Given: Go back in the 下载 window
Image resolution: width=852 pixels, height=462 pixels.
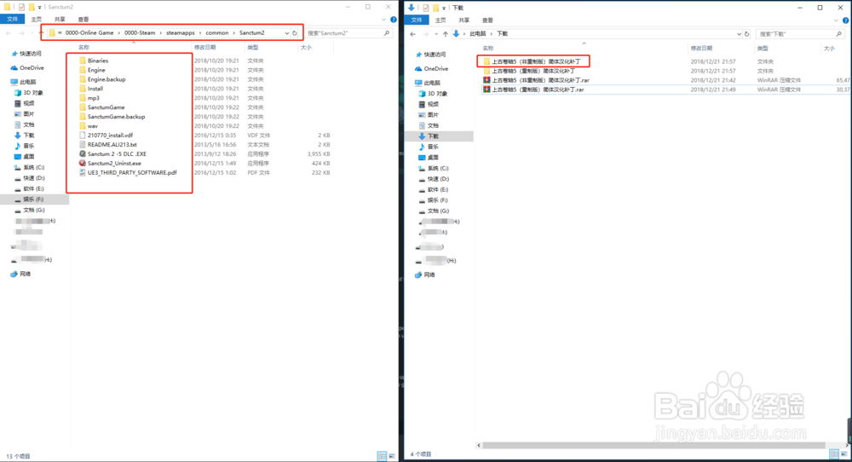Looking at the screenshot, I should tap(413, 34).
